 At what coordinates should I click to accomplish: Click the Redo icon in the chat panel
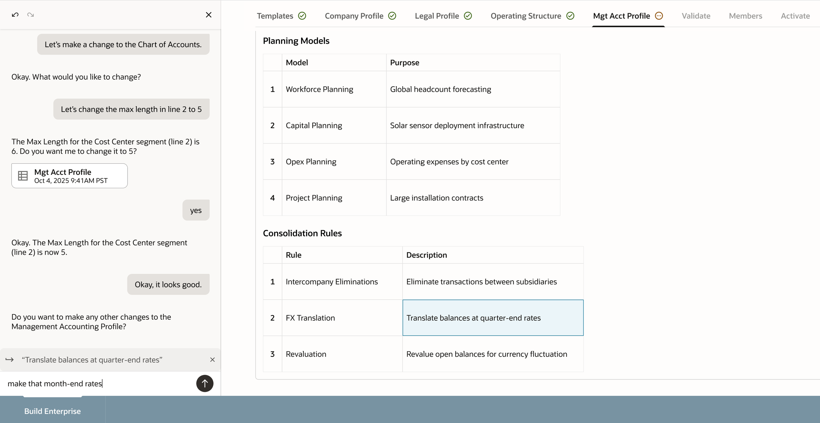(x=31, y=15)
